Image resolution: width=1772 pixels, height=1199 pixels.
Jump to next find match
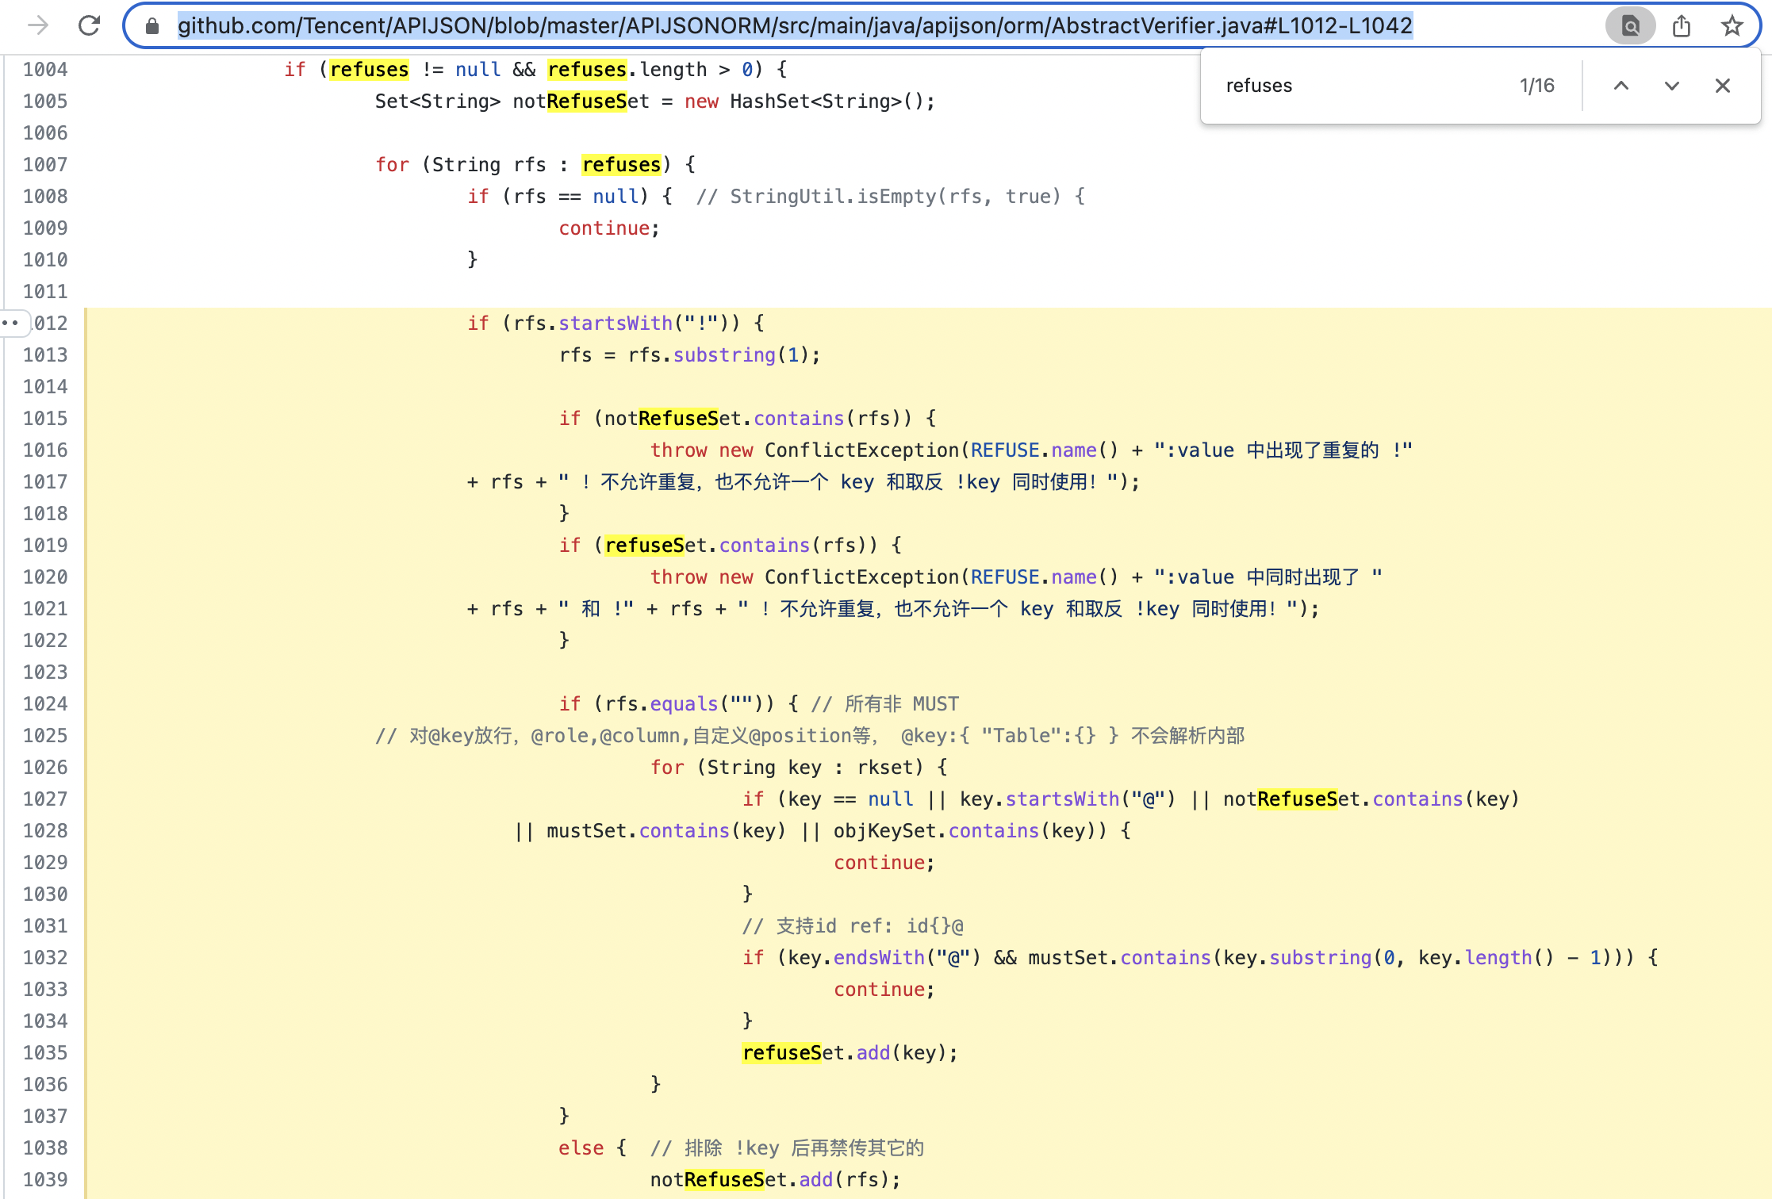(x=1671, y=86)
